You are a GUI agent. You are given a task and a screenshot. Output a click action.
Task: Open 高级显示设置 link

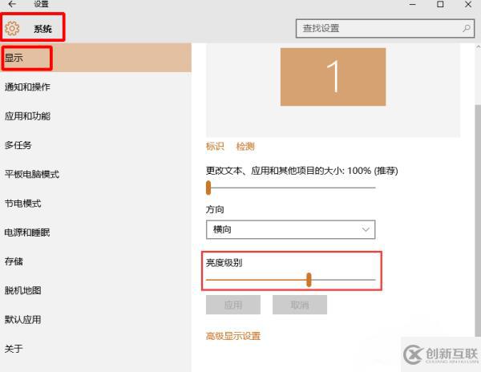pos(233,336)
